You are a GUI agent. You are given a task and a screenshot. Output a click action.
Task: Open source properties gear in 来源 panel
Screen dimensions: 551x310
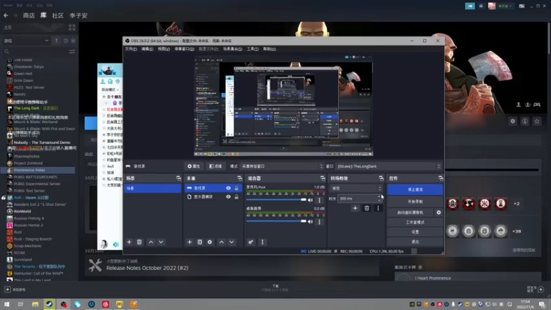click(x=210, y=242)
